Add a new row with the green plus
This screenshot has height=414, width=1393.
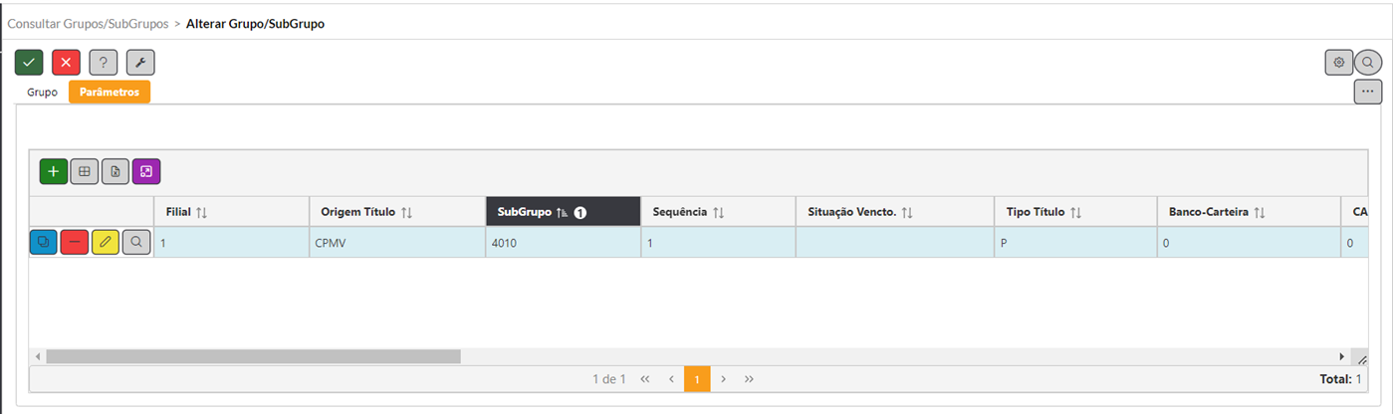(54, 171)
